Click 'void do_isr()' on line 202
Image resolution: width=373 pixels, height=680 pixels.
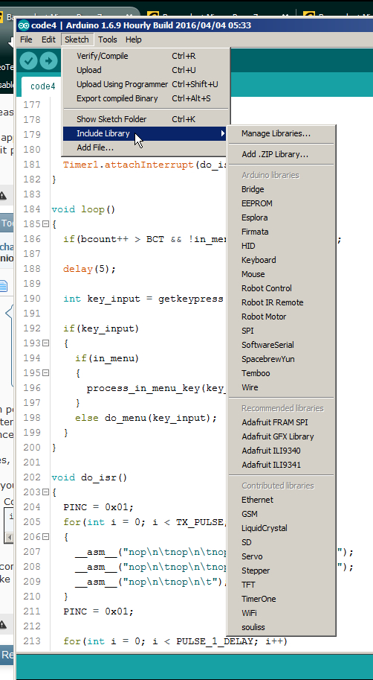pyautogui.click(x=90, y=478)
